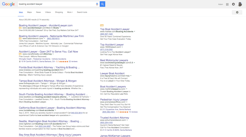The height and width of the screenshot is (137, 246).
Task: Switch to the Videos tab
Action: (x=48, y=12)
